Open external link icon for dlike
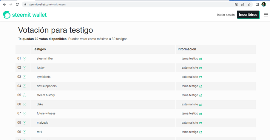The image size is (270, 140). pyautogui.click(x=200, y=104)
